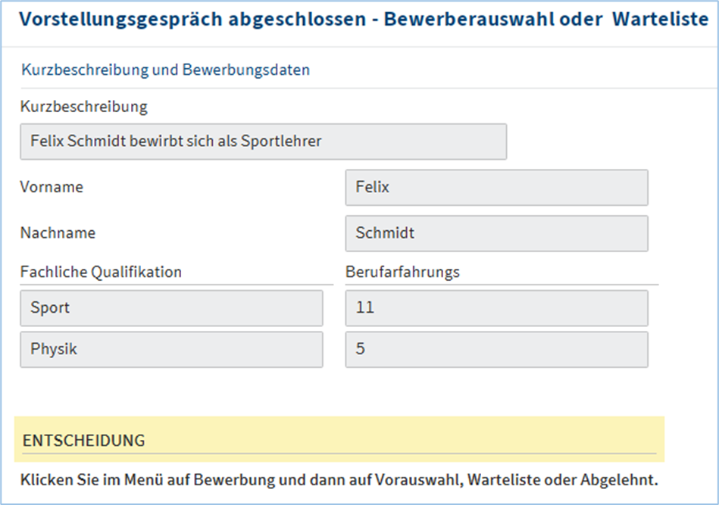Screen dimensions: 719x505
Task: Click the Physik qualification field
Action: [x=171, y=350]
